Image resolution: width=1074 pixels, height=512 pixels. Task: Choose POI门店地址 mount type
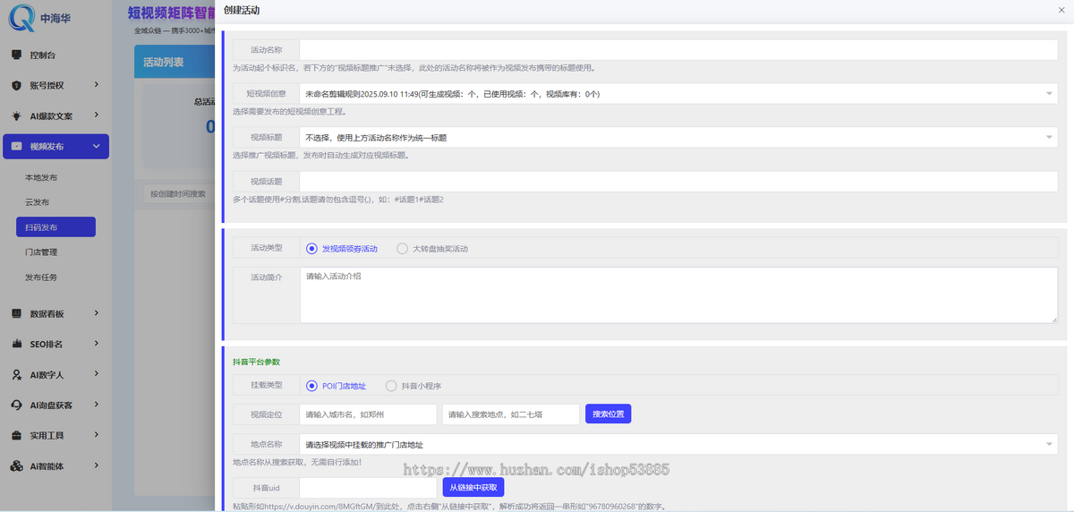tap(336, 386)
